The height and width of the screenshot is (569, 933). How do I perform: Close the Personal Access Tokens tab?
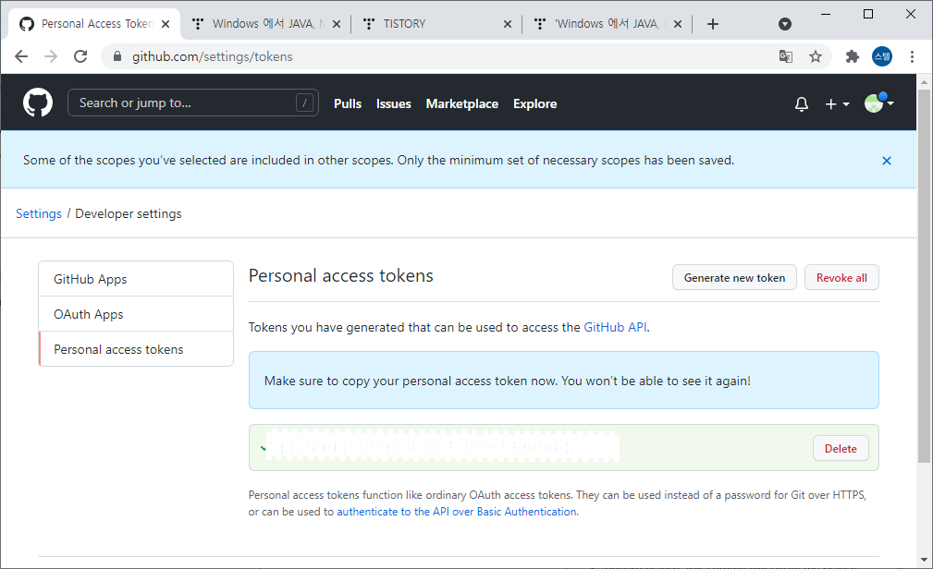click(x=166, y=24)
